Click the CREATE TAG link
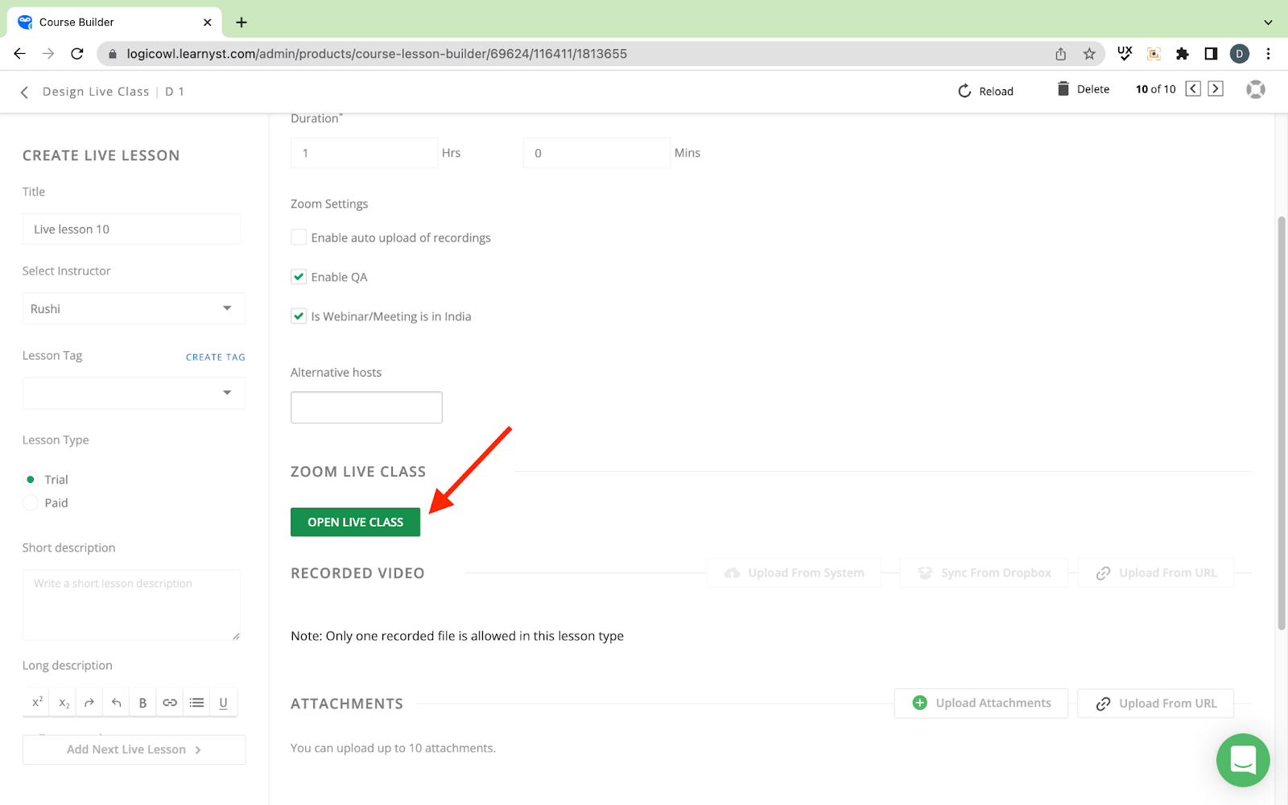1288x805 pixels. pyautogui.click(x=215, y=357)
